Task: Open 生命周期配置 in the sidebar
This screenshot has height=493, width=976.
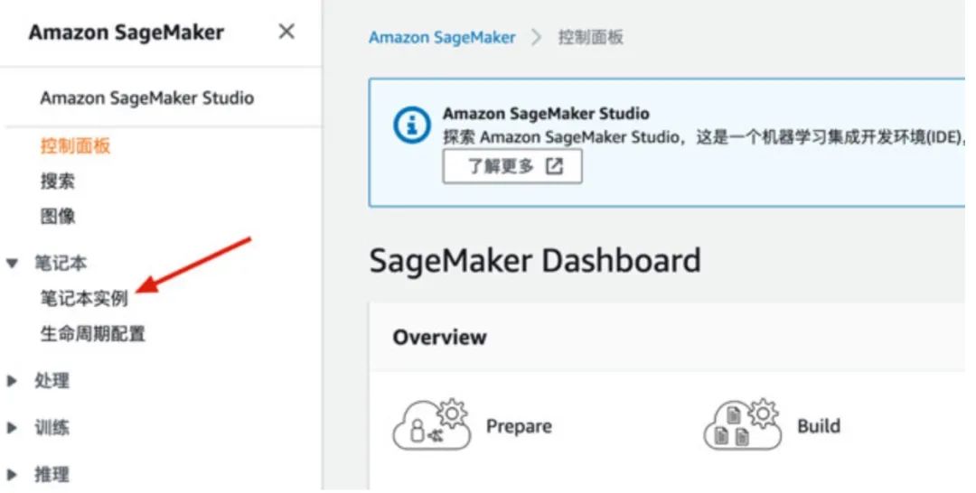Action: click(92, 334)
